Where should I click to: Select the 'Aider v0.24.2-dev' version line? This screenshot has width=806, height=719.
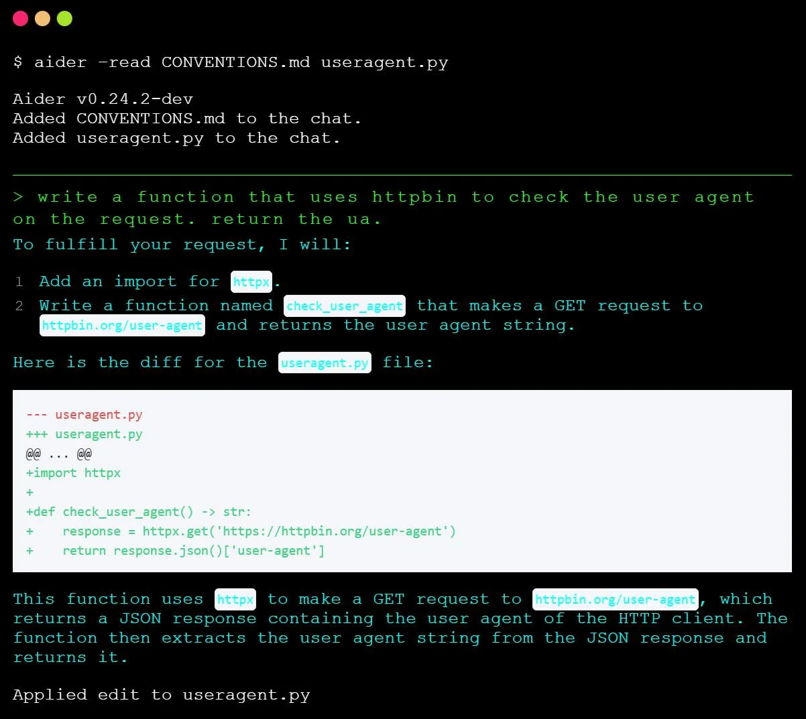point(103,99)
